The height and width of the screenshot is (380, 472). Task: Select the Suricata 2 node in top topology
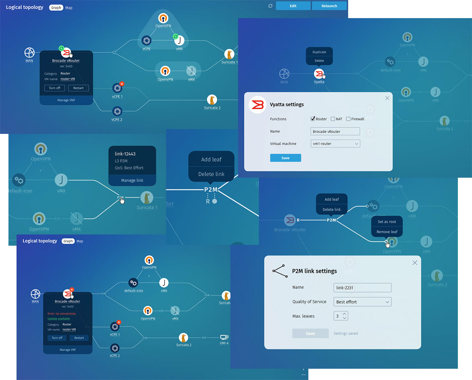pos(212,100)
